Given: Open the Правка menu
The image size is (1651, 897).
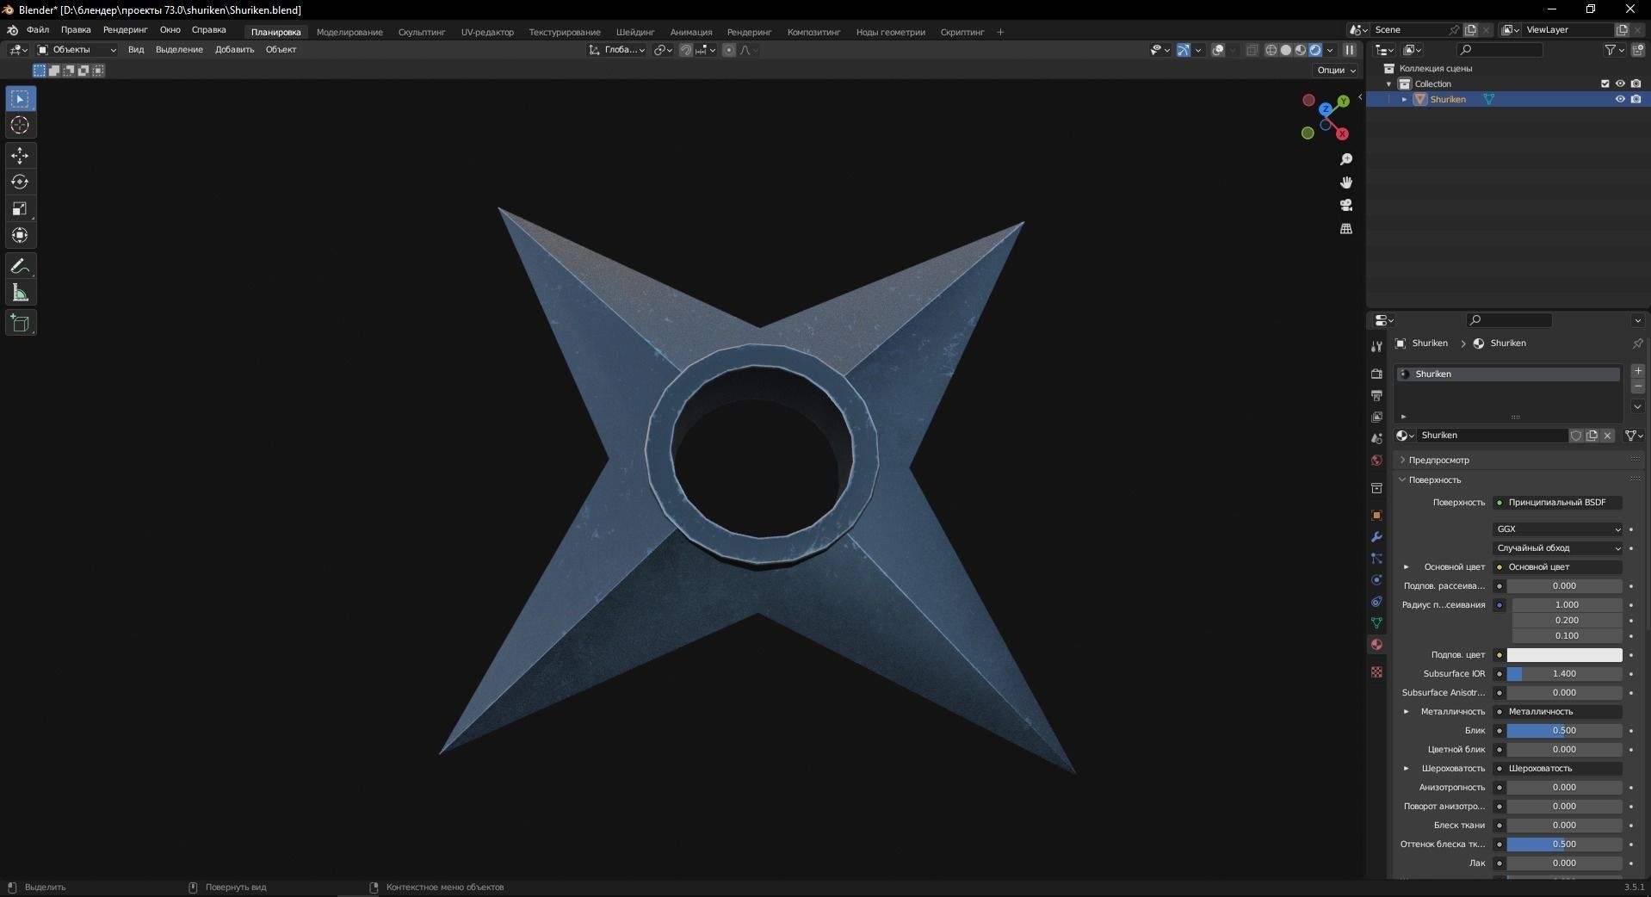Looking at the screenshot, I should [x=76, y=30].
